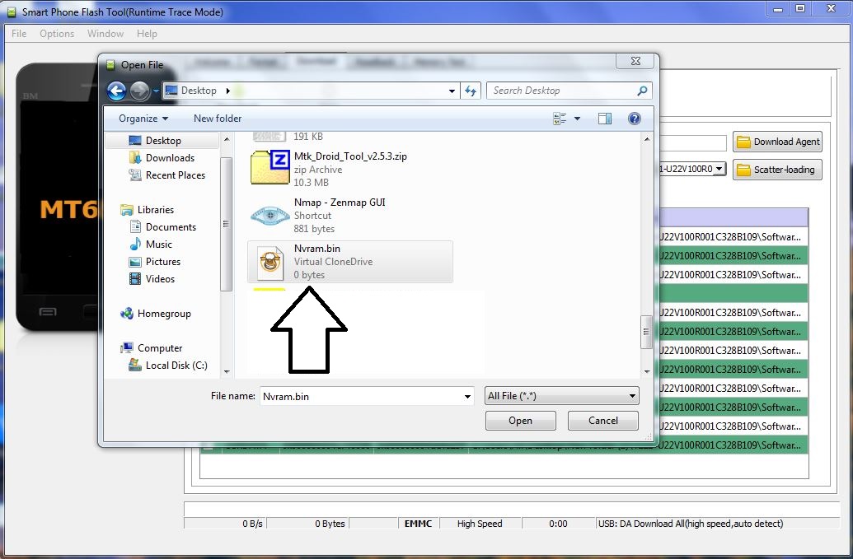
Task: Open the Options menu in Flash Tool
Action: (57, 34)
